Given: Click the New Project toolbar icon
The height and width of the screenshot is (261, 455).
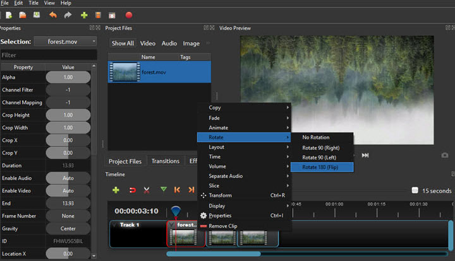Looking at the screenshot, I should click(x=8, y=14).
